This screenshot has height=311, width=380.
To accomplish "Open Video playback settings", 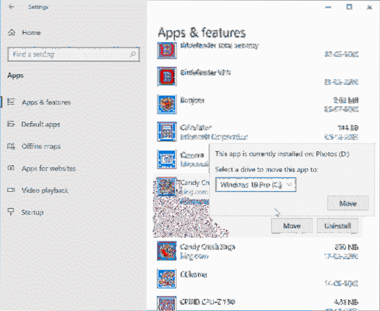I will (45, 191).
